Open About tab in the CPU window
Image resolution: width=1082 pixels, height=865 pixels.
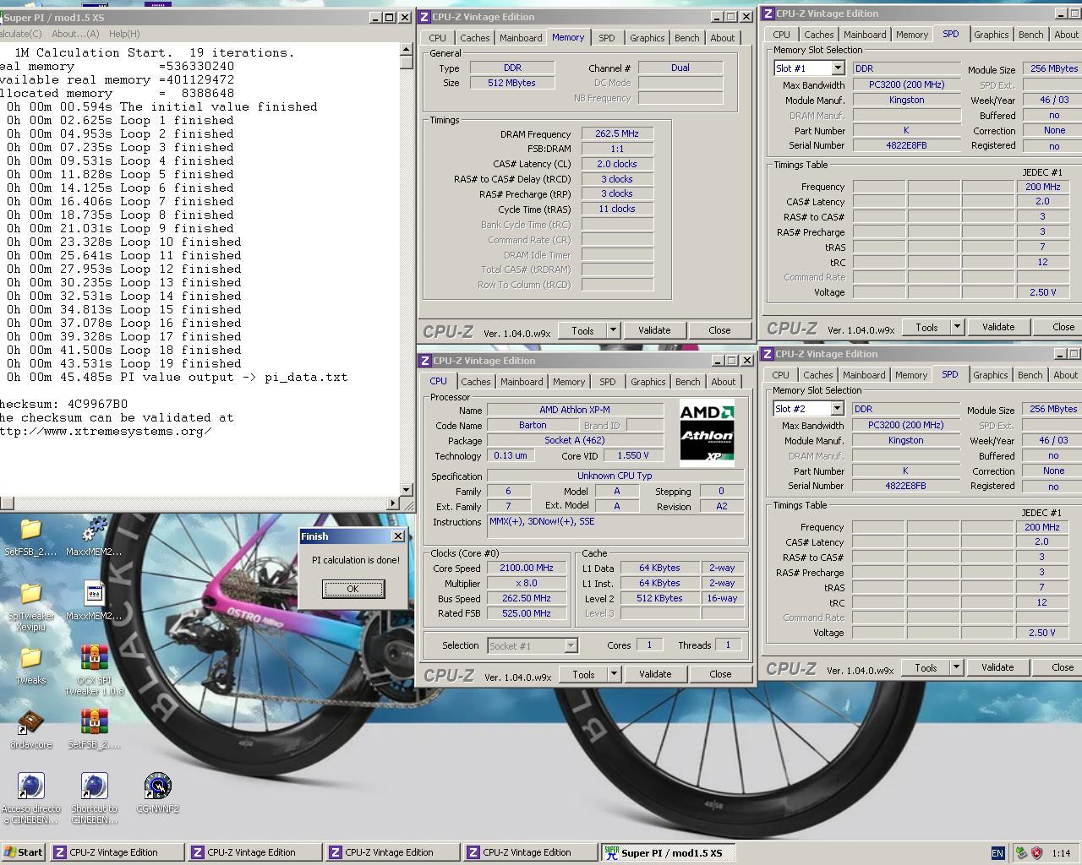[x=723, y=382]
